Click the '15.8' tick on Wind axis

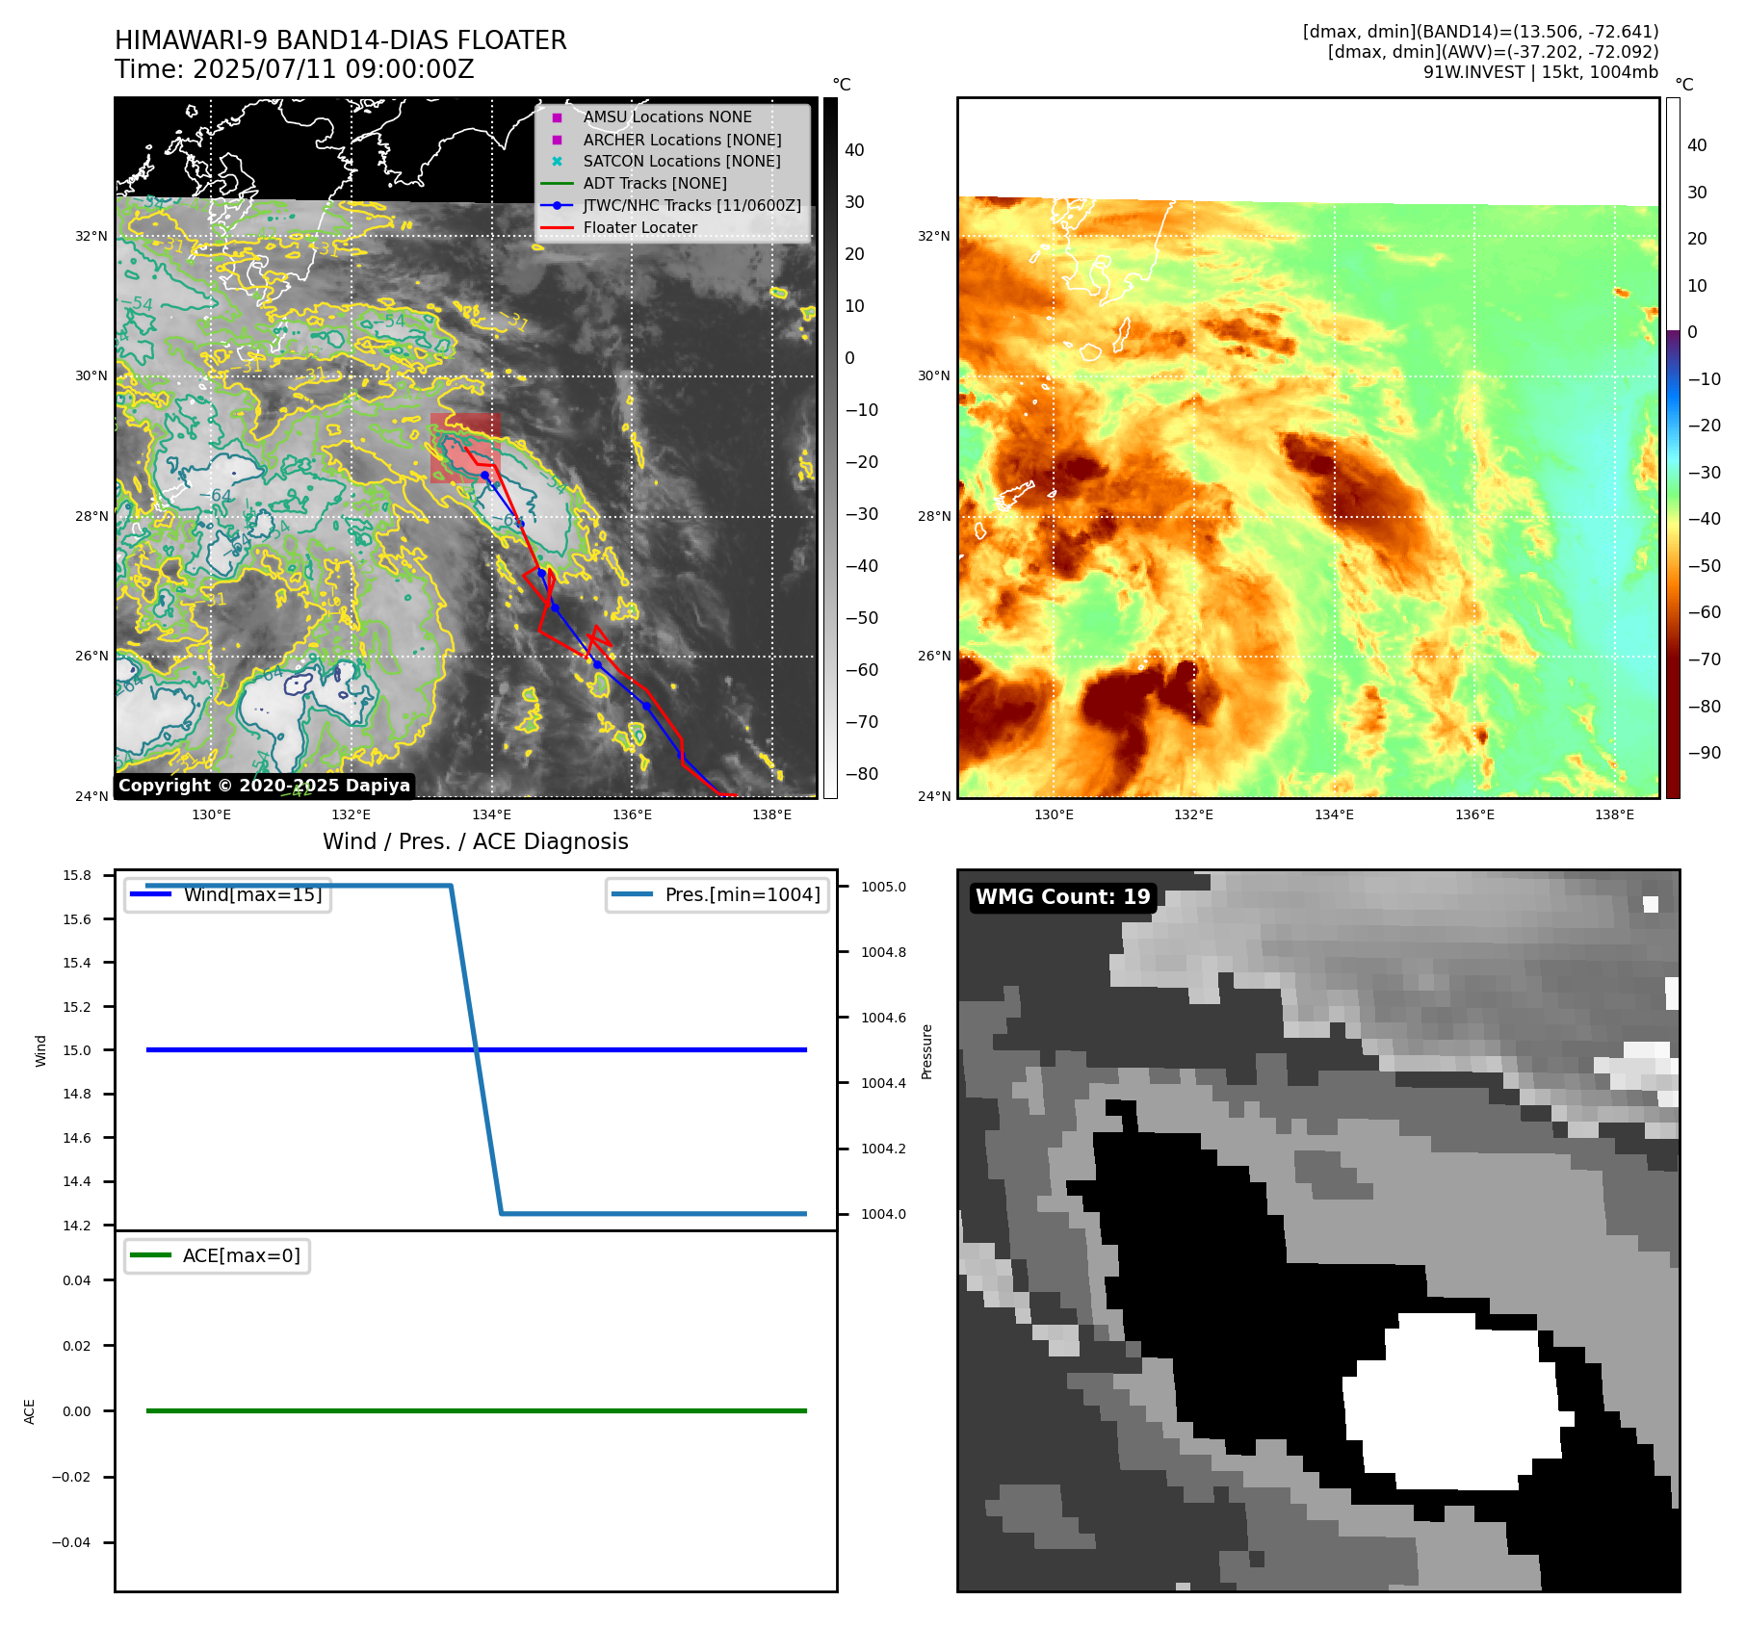coord(77,875)
